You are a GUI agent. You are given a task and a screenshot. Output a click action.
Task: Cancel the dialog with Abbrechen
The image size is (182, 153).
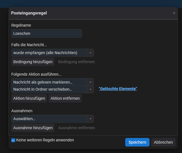click(163, 142)
